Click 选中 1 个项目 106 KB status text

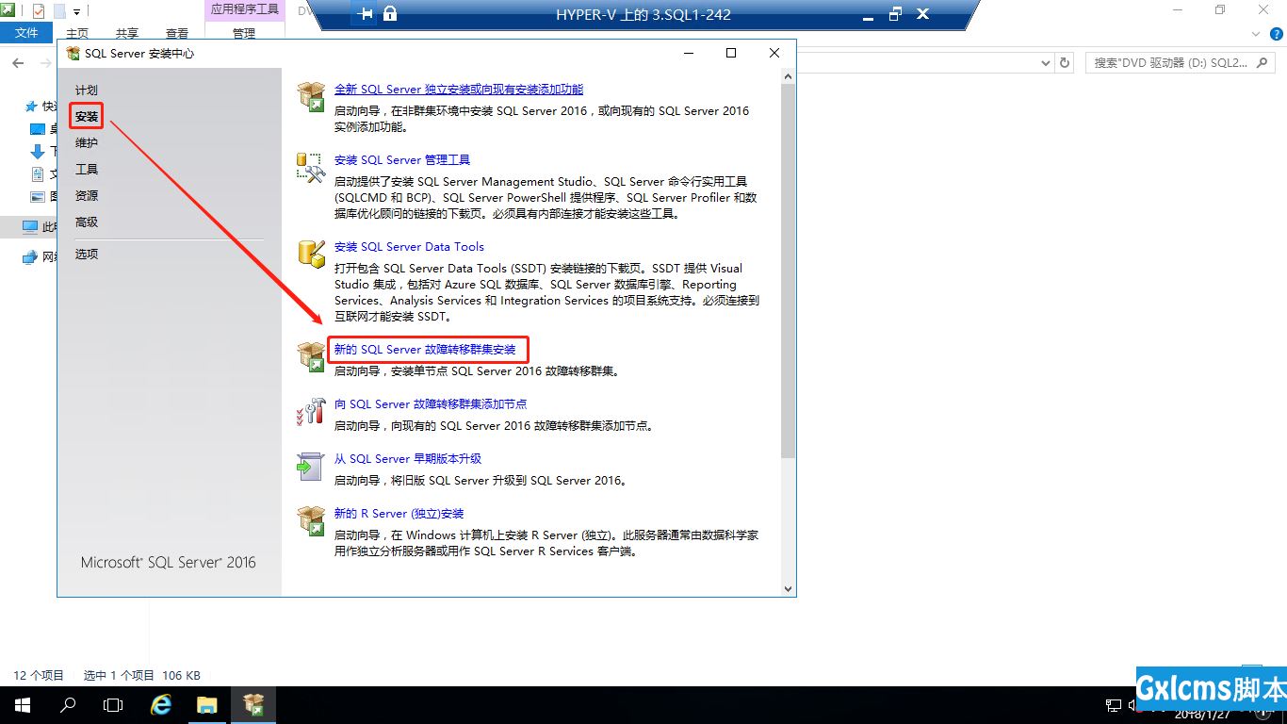point(142,676)
